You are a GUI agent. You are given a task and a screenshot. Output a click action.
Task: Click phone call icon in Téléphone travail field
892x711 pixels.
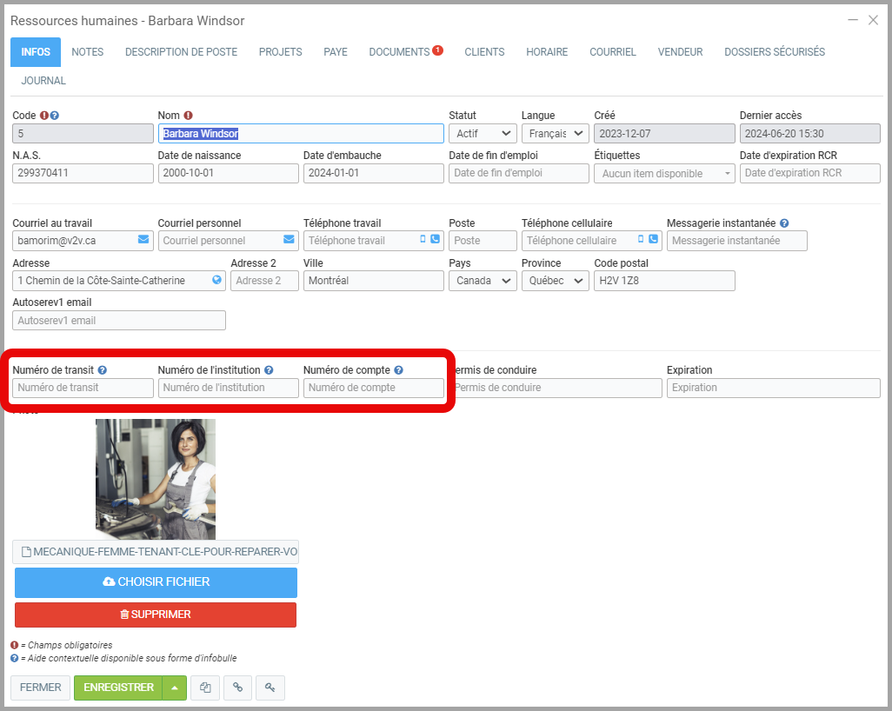point(435,240)
